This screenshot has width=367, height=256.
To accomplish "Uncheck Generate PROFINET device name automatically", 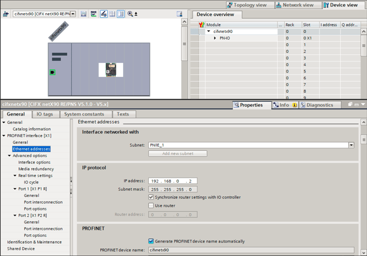I will coord(151,241).
